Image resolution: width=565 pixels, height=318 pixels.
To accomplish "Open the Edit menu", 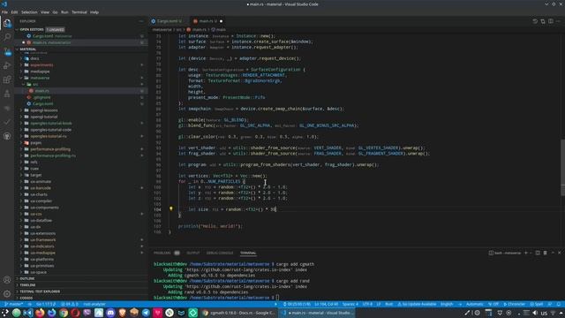I will (x=14, y=12).
